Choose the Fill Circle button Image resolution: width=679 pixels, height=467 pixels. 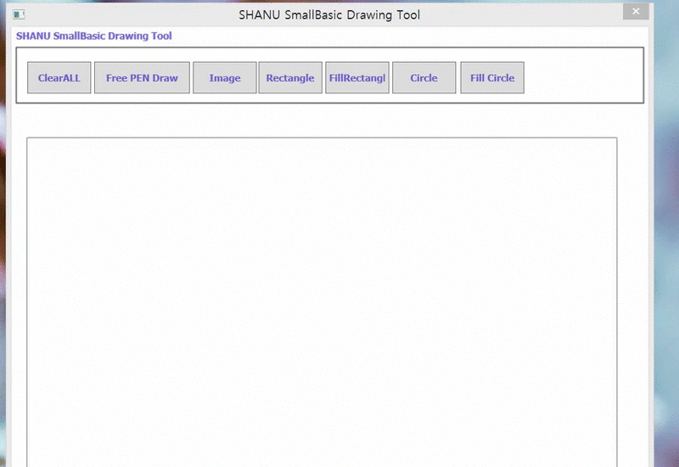coord(492,77)
